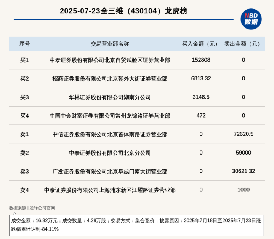
Task: Click the buy amount 0 in 卖2 row
Action: (x=201, y=153)
